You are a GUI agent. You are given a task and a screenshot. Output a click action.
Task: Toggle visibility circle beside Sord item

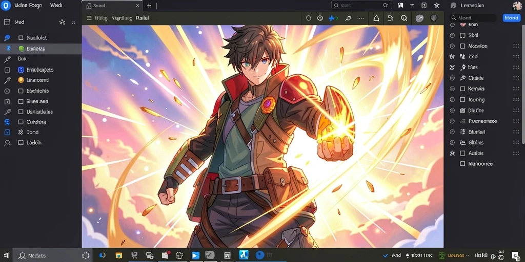tap(452, 35)
